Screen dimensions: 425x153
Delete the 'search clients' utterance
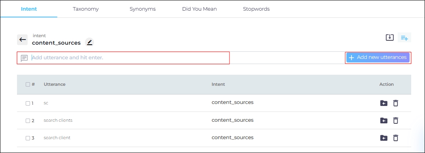coord(396,121)
